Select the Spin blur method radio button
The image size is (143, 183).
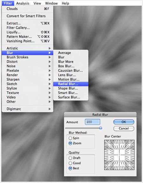coord(70,138)
